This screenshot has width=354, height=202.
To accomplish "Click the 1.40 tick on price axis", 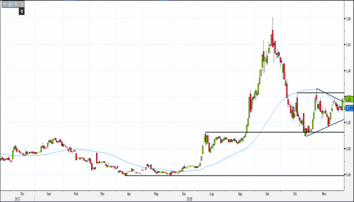I will (x=349, y=71).
